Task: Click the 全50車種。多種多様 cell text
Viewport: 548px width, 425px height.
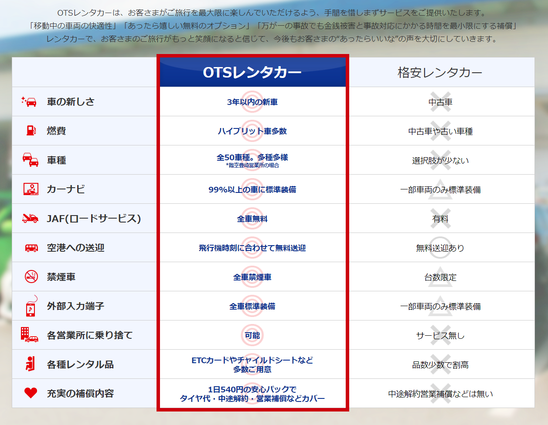Action: point(252,157)
